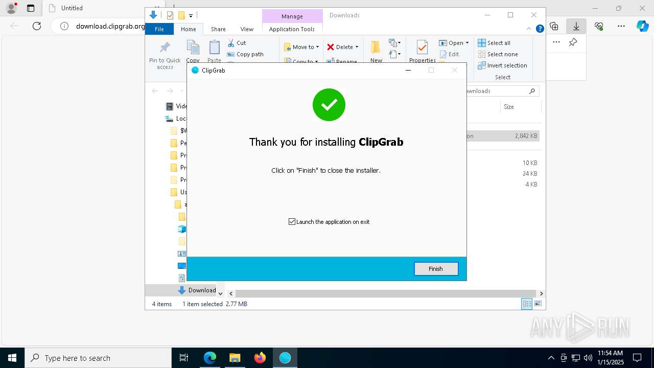Click the Explorer Forward arrow
The width and height of the screenshot is (654, 368).
coord(170,91)
